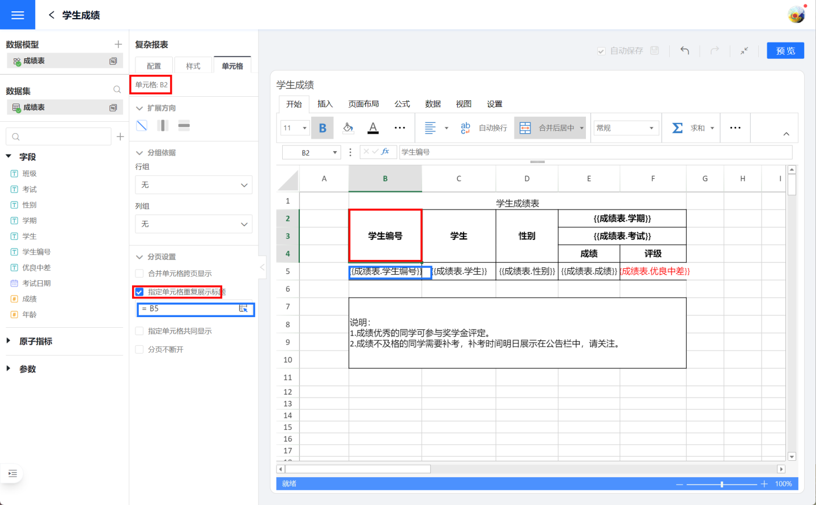Select vertical expand direction icon
The width and height of the screenshot is (816, 505).
point(163,126)
